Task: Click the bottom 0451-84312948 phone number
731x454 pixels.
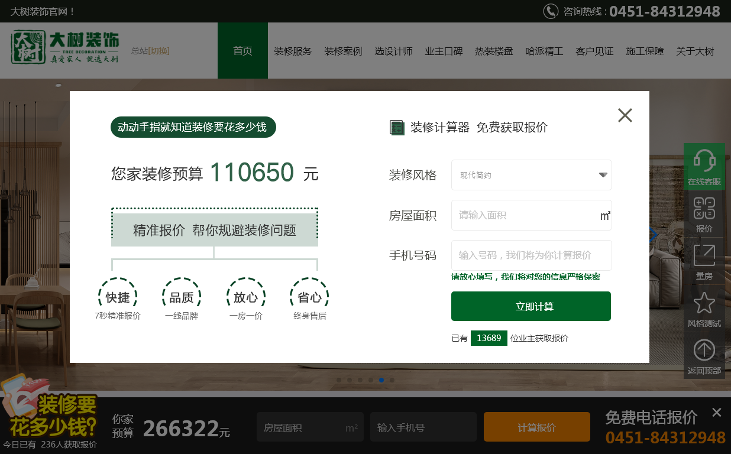Action: click(665, 437)
